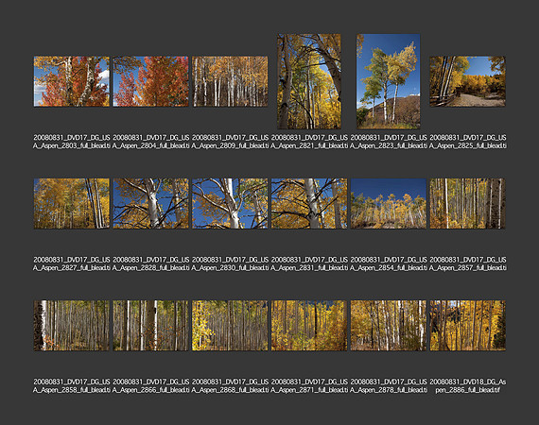Select the Aspen_2854 blue sky thumbnail

(388, 203)
